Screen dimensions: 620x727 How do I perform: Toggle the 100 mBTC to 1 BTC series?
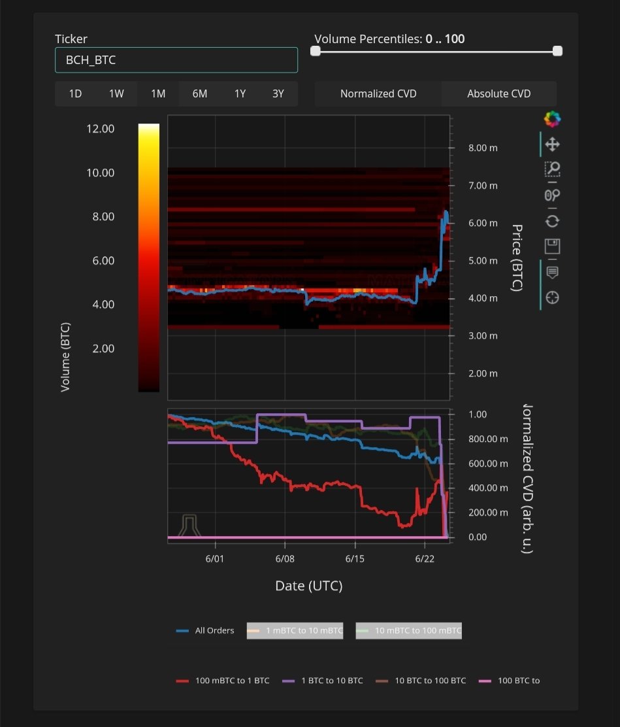[x=223, y=681]
